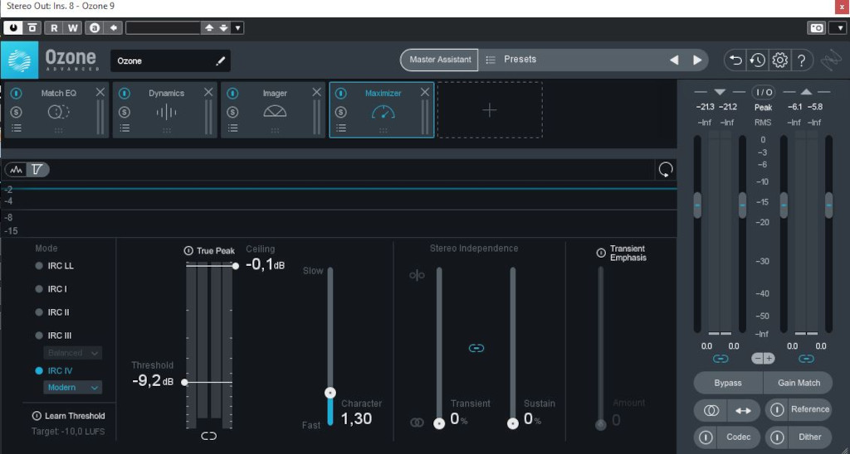Click the Transient slider handle

(439, 423)
